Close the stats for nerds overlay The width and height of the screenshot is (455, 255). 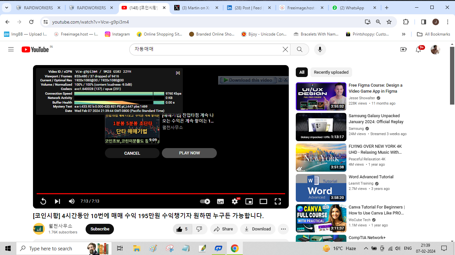click(178, 73)
